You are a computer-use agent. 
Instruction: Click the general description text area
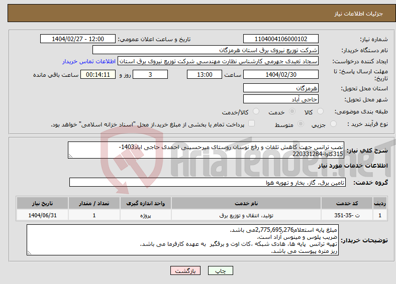click(206, 150)
